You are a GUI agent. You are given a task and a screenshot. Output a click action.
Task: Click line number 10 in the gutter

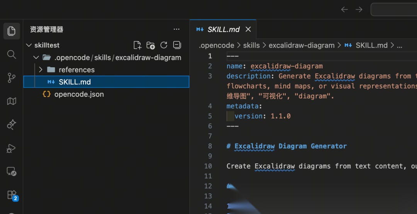208,166
